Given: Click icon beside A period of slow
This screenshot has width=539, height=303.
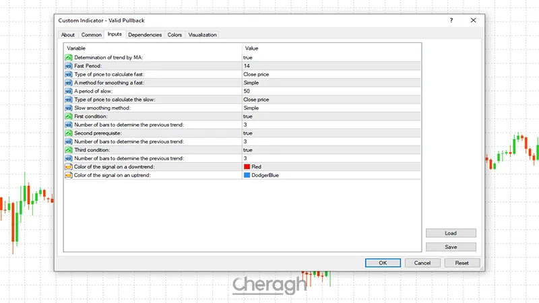Looking at the screenshot, I should 69,91.
